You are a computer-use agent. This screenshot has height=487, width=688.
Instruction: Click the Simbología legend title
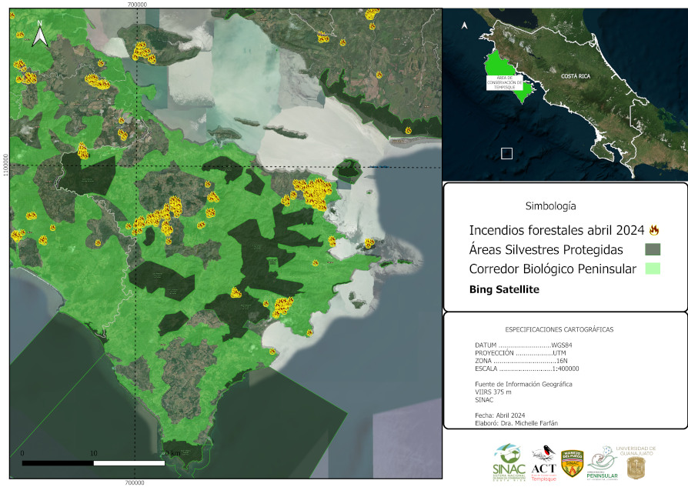click(x=550, y=206)
